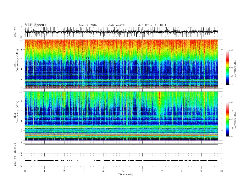Click the ch.2 spectrogram color bar
The width and height of the screenshot is (249, 192).
coord(228,119)
